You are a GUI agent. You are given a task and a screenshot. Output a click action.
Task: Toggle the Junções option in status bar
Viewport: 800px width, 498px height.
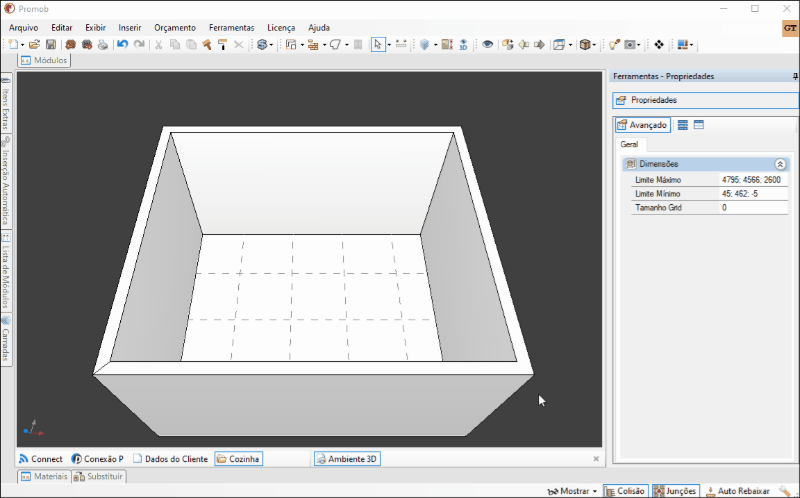coord(676,491)
